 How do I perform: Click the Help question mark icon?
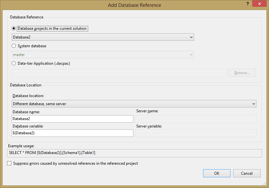tap(247, 4)
